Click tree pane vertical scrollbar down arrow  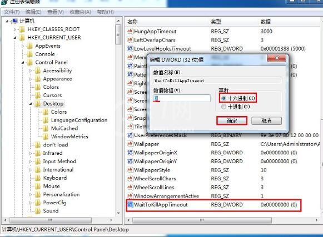click(x=118, y=213)
